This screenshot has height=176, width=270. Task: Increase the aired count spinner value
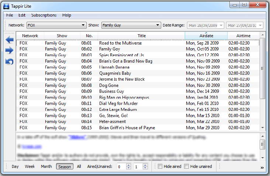(x=128, y=165)
